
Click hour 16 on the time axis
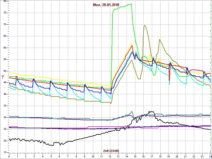tap(143, 156)
